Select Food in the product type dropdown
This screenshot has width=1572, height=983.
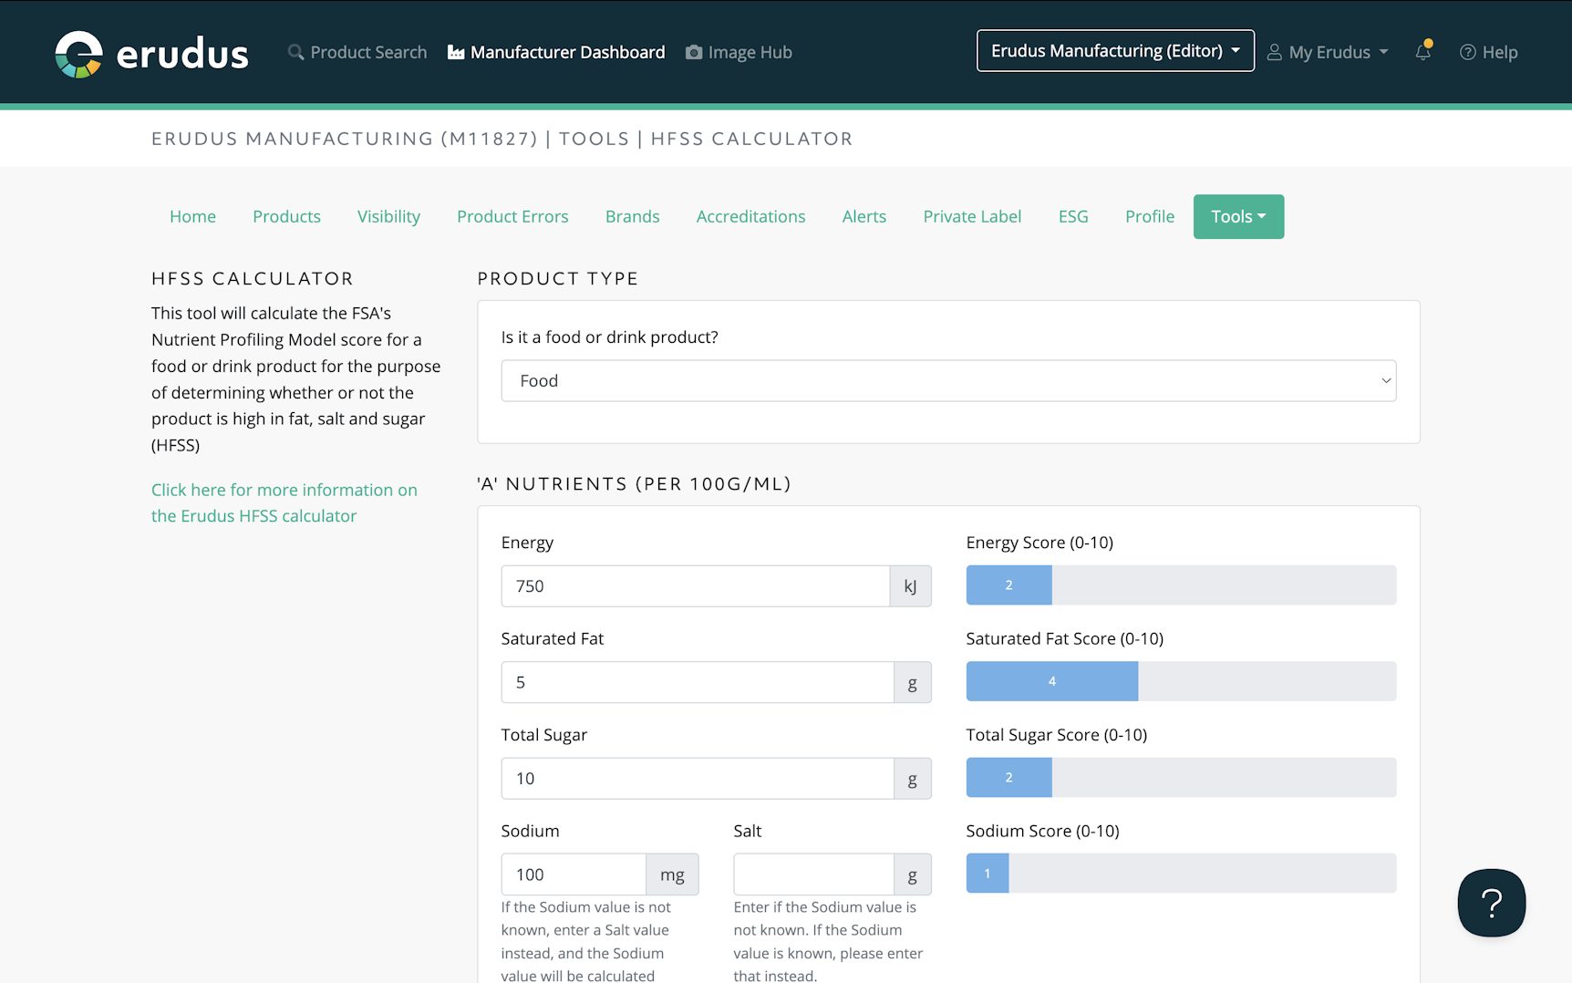point(948,380)
